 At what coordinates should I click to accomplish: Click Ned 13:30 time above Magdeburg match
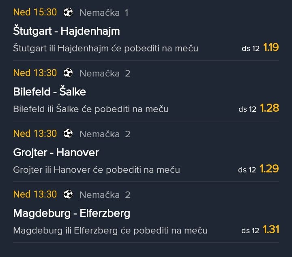tap(35, 194)
